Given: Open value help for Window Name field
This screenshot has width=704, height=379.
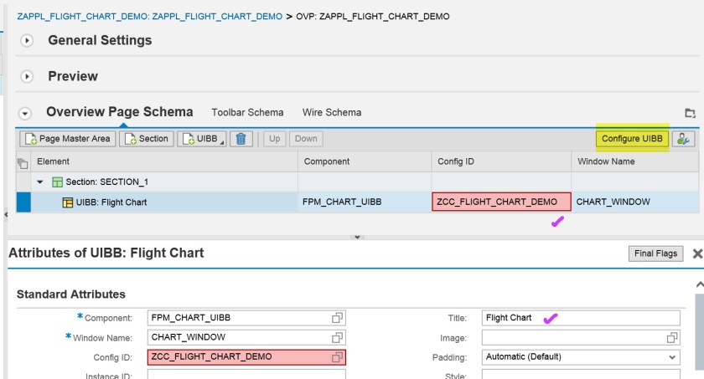Looking at the screenshot, I should (337, 337).
